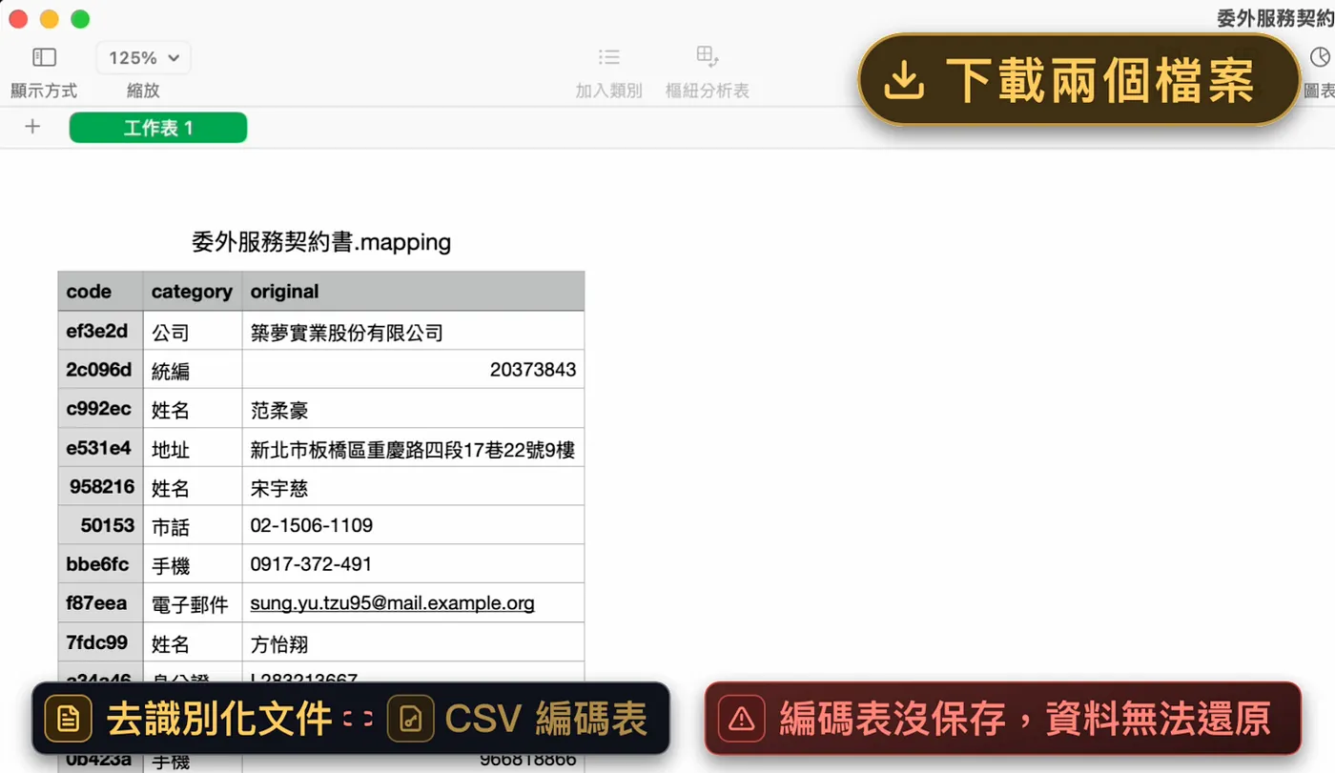The image size is (1335, 773).
Task: Click the 地址 category cell
Action: click(193, 448)
